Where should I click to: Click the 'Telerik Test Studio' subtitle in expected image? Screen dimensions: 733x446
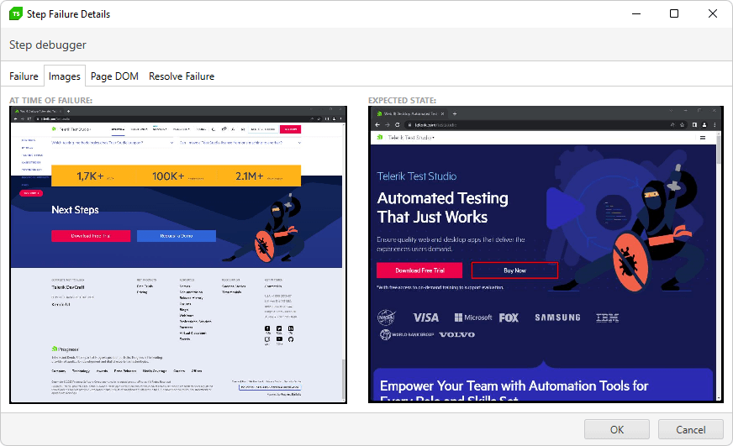[x=417, y=176]
